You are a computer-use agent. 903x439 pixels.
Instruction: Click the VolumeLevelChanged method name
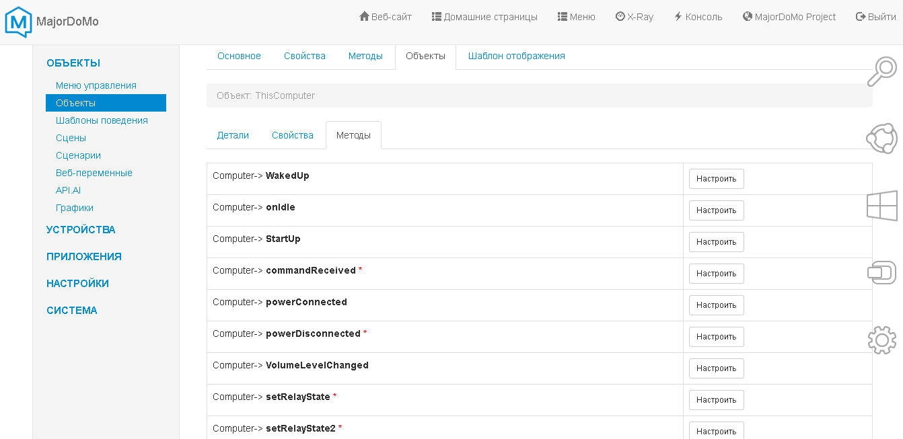pyautogui.click(x=317, y=365)
